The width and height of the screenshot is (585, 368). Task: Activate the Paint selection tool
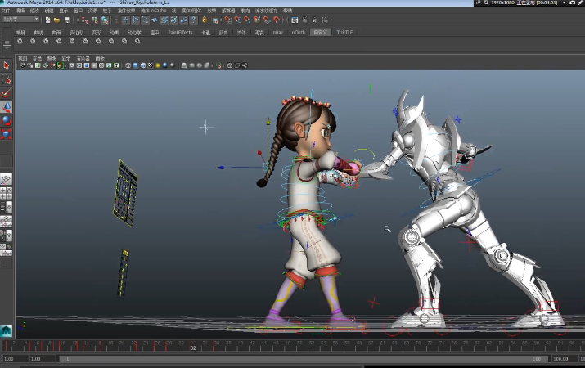pos(7,94)
